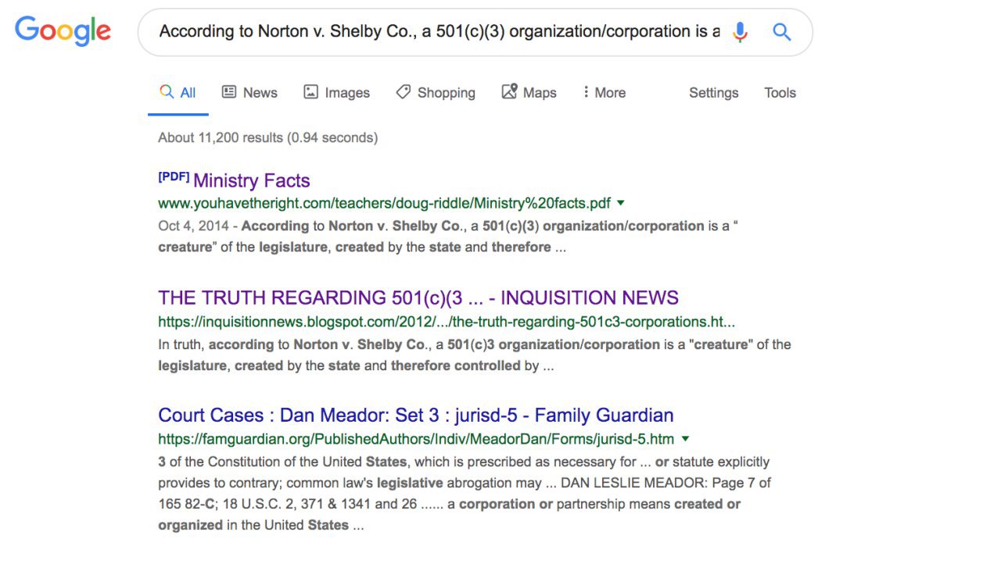
Task: Open THE TRUTH REGARDING 501(c)(3 result link
Action: pos(418,298)
